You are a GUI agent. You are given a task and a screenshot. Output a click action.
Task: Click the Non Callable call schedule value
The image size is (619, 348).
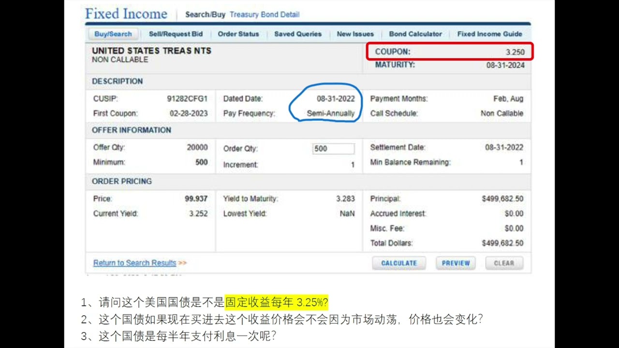coord(502,114)
